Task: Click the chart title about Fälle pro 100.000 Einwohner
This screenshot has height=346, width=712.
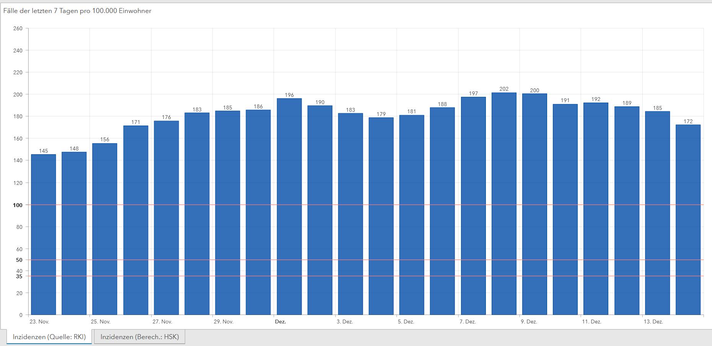Action: (x=77, y=11)
